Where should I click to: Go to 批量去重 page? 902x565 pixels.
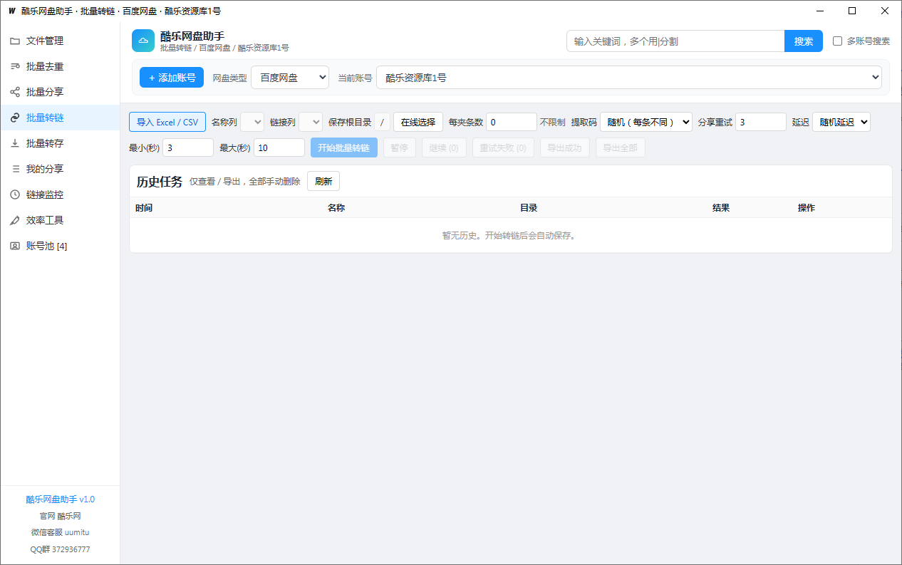coord(60,66)
